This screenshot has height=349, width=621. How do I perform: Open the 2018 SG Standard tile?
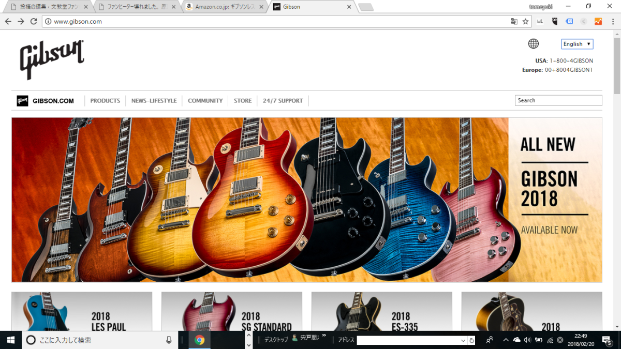[232, 311]
